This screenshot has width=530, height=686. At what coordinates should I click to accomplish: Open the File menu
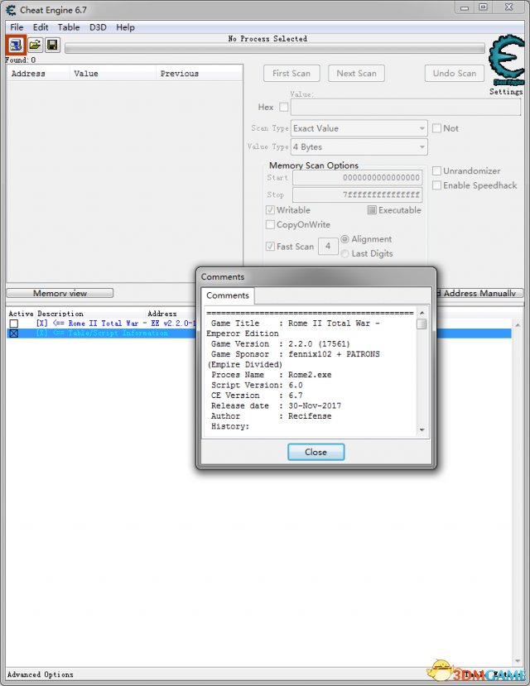click(x=17, y=27)
